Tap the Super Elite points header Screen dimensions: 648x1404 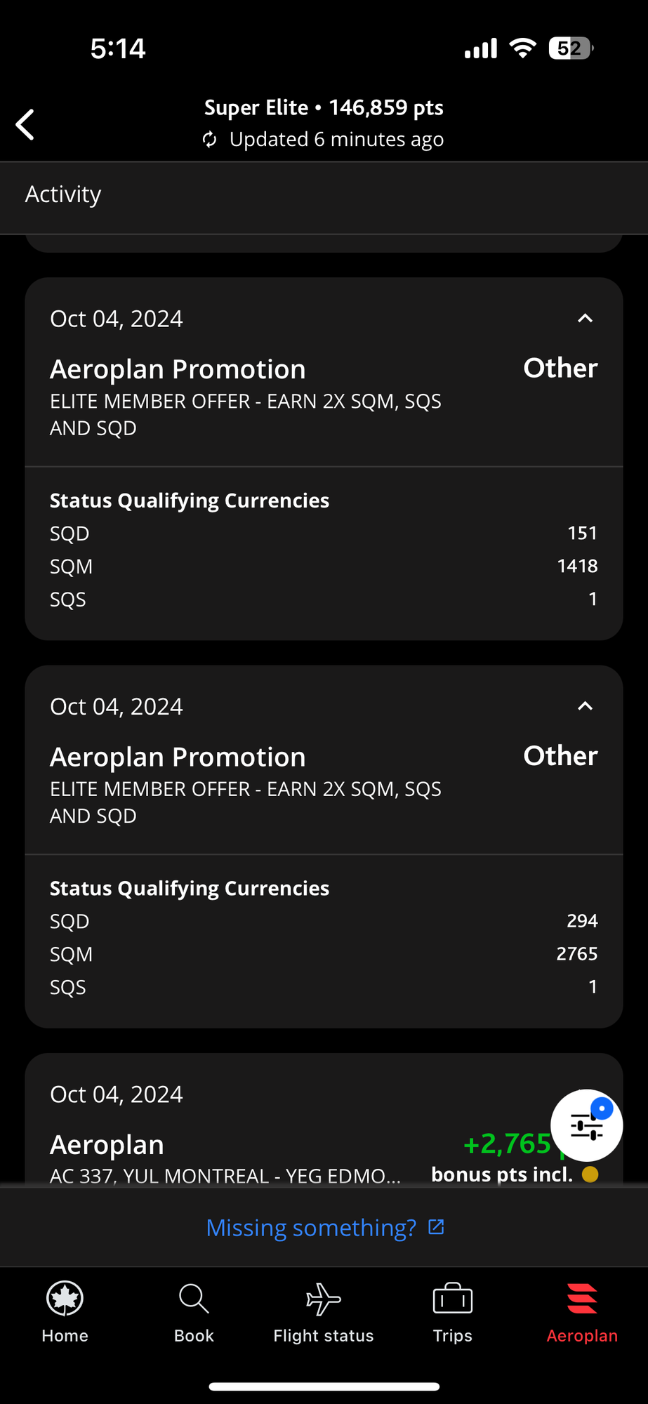click(x=324, y=108)
